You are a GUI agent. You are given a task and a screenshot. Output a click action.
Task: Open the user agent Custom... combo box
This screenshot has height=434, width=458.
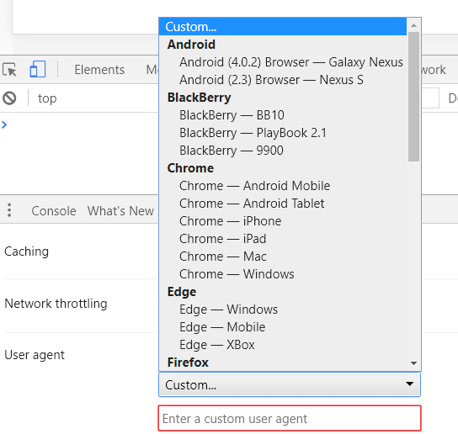(290, 384)
